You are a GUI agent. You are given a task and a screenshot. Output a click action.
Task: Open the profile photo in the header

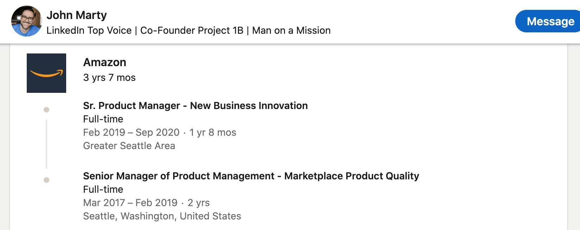(x=27, y=21)
